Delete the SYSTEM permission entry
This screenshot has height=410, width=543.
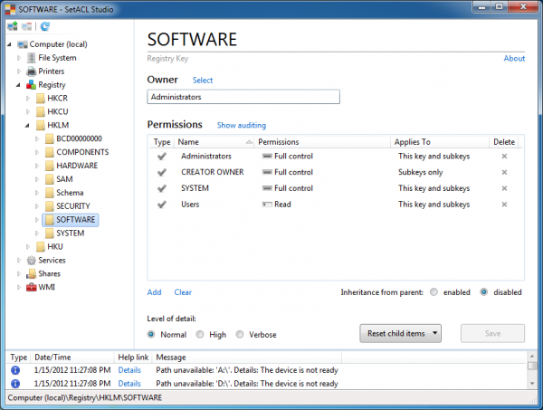click(504, 188)
